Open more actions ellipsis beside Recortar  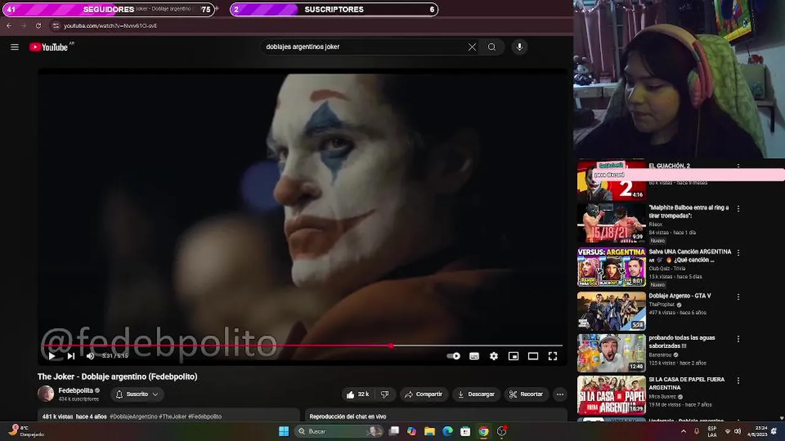[559, 394]
